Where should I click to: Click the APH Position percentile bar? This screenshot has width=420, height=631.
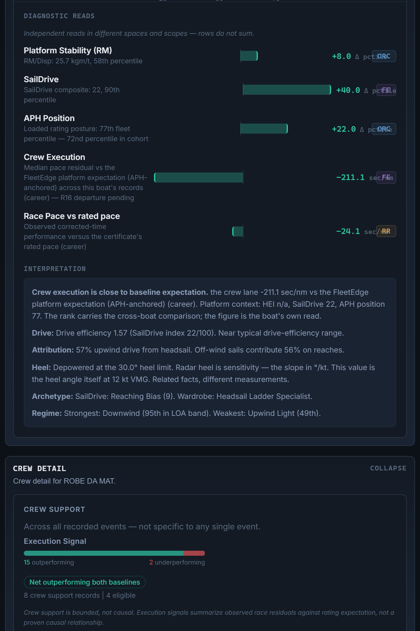pyautogui.click(x=264, y=129)
